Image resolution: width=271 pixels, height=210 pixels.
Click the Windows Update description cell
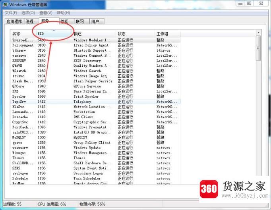87,148
